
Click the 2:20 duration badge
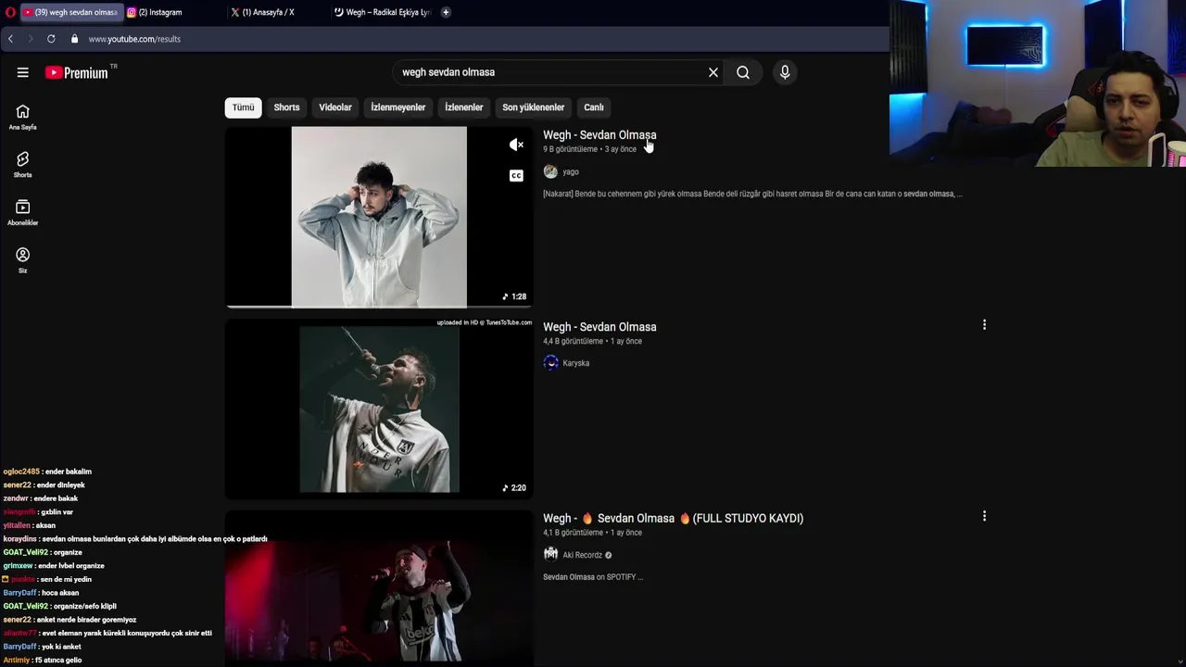pos(514,488)
